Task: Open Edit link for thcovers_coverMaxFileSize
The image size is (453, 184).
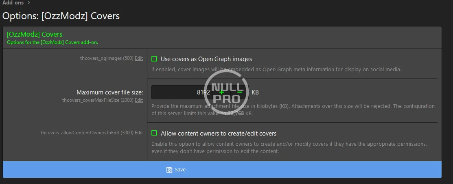Action: point(139,100)
